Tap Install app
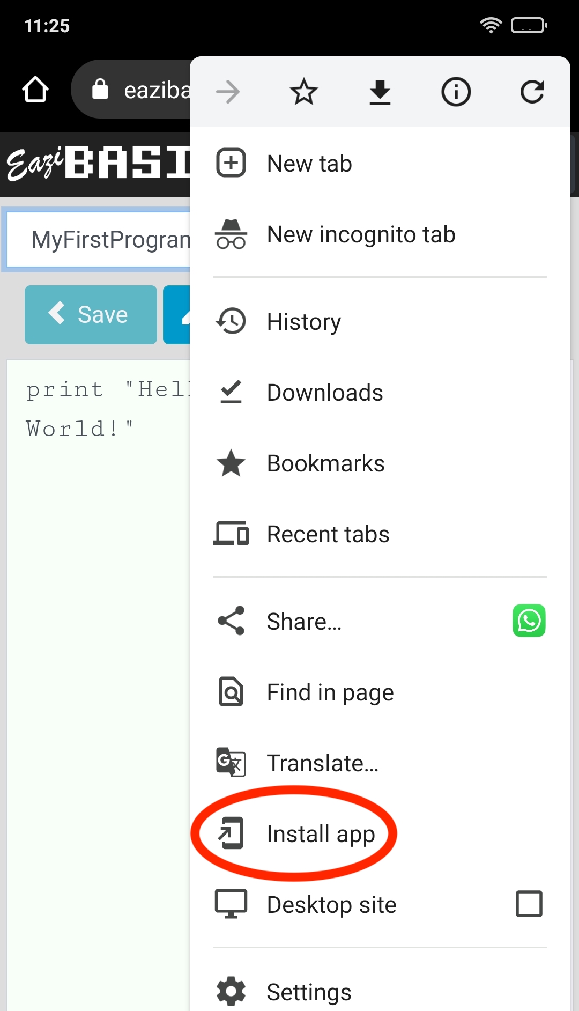The height and width of the screenshot is (1011, 579). pyautogui.click(x=321, y=834)
